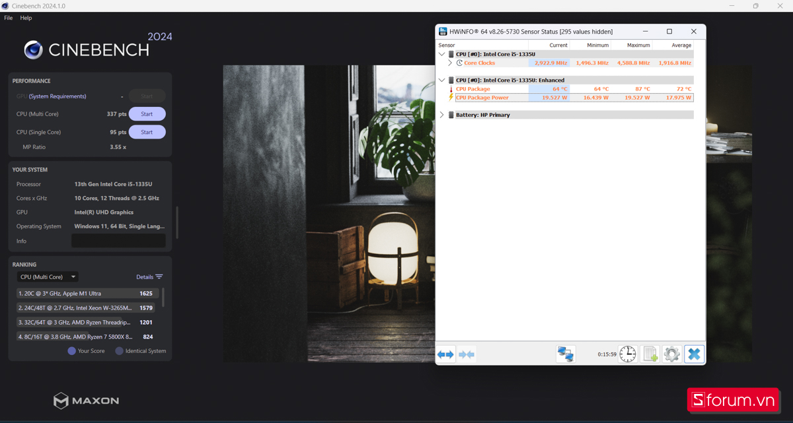
Task: Click the 0:15:59 elapsed timer
Action: [x=607, y=354]
